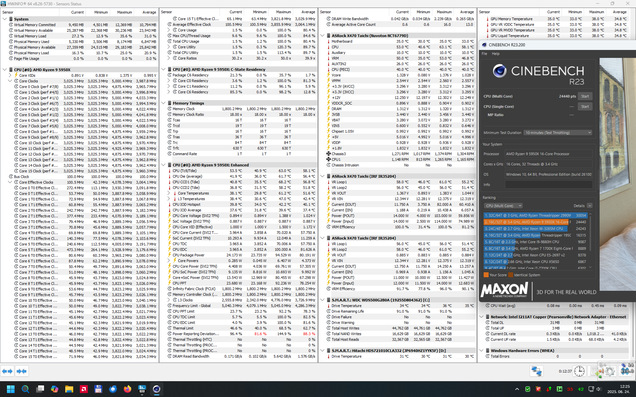Viewport: 636px width, 397px height.
Task: Start the CPU (Single Core) test
Action: point(585,107)
